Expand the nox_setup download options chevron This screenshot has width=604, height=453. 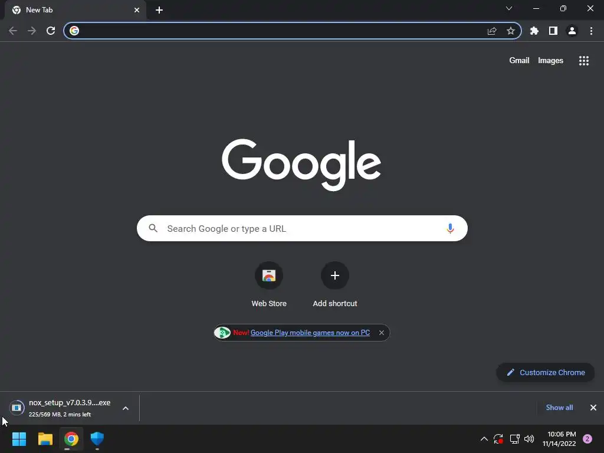coord(126,408)
